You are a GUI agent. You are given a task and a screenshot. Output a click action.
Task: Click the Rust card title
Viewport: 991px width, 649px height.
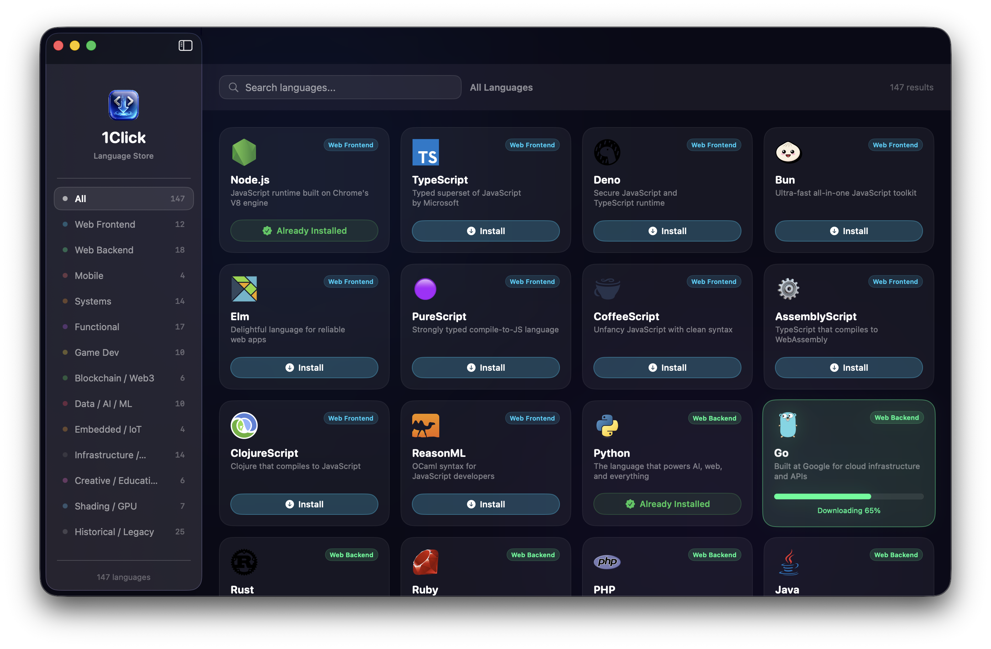click(x=242, y=590)
